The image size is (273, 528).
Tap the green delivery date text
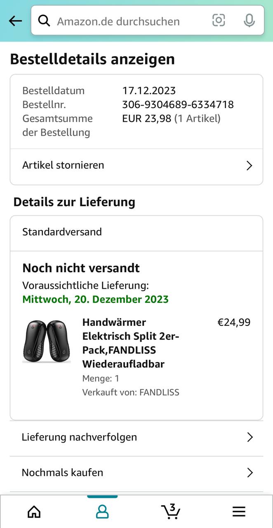tap(95, 299)
